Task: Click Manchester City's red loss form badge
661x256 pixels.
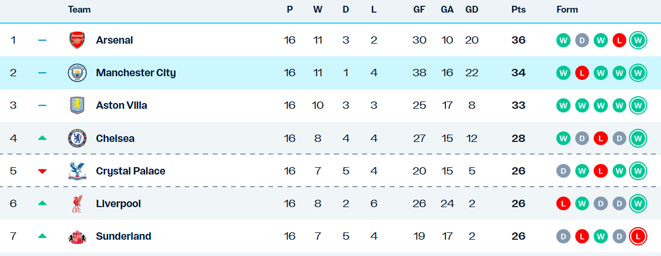Action: (x=582, y=73)
